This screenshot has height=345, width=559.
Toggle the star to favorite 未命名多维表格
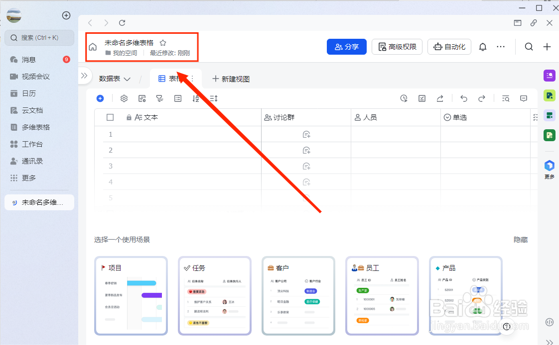[163, 43]
